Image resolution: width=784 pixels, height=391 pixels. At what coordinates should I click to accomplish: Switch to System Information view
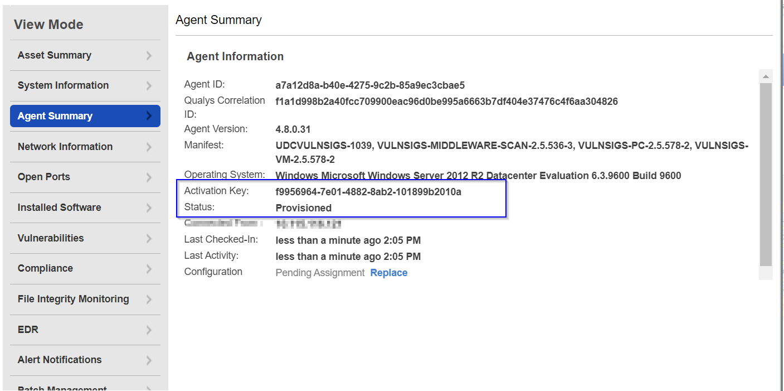[x=63, y=85]
